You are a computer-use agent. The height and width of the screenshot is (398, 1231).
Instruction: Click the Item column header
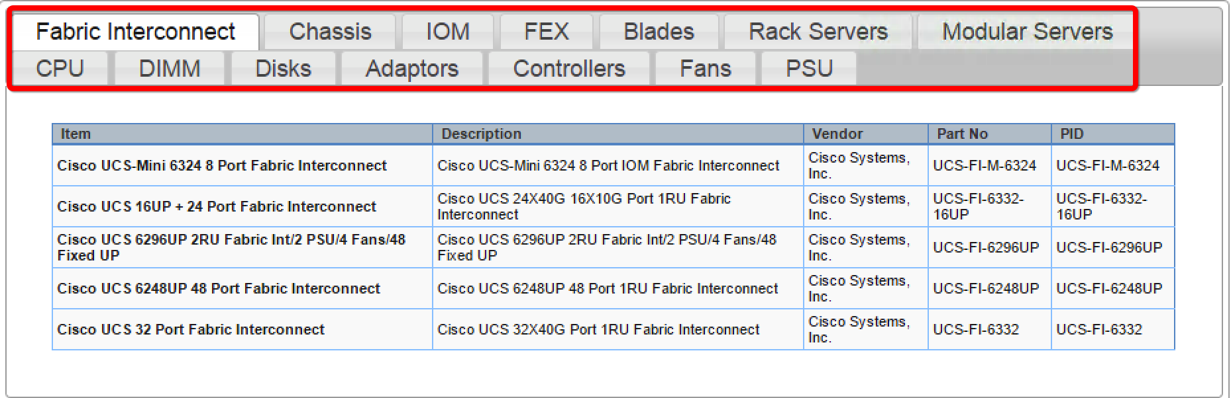pyautogui.click(x=242, y=134)
